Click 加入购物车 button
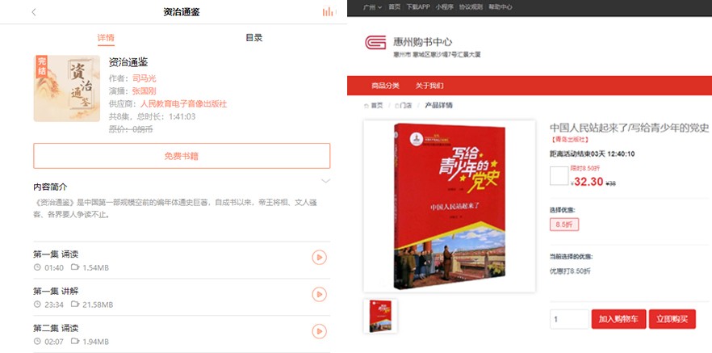This screenshot has width=712, height=353. click(618, 319)
